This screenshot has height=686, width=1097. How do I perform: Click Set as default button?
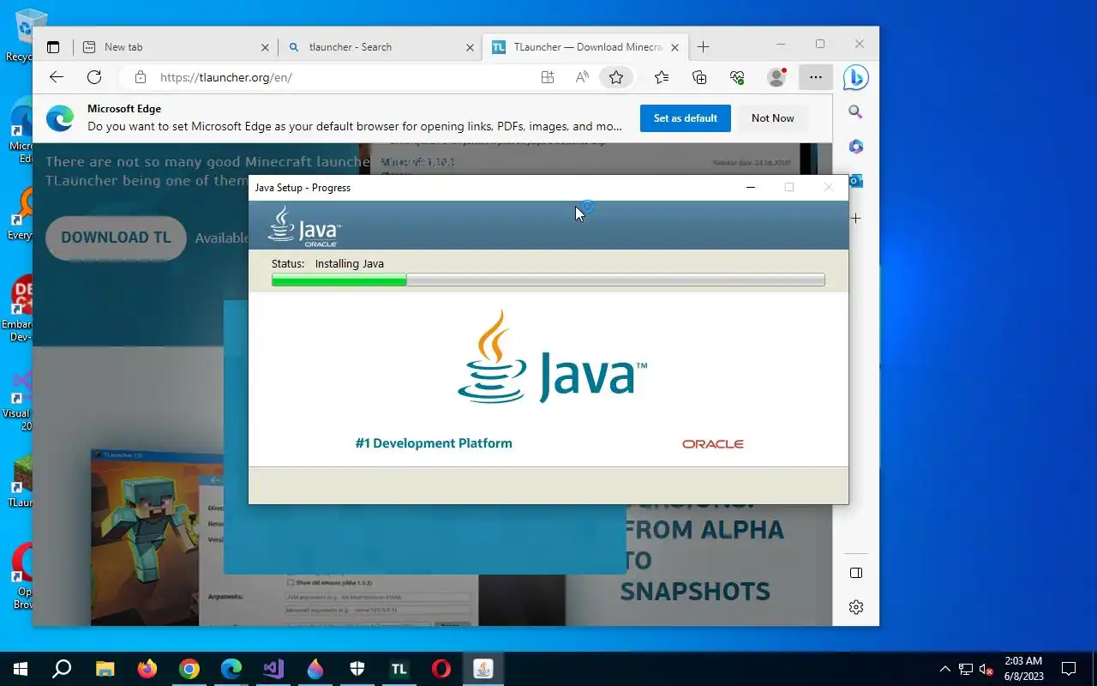tap(686, 118)
